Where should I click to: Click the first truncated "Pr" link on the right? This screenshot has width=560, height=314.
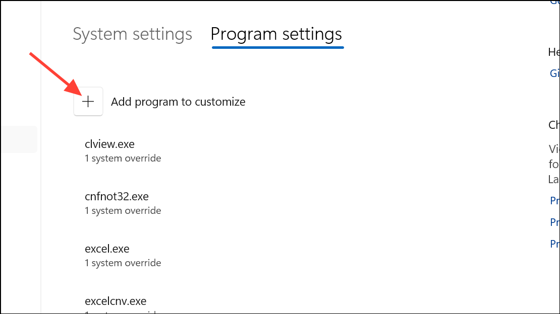coord(554,201)
